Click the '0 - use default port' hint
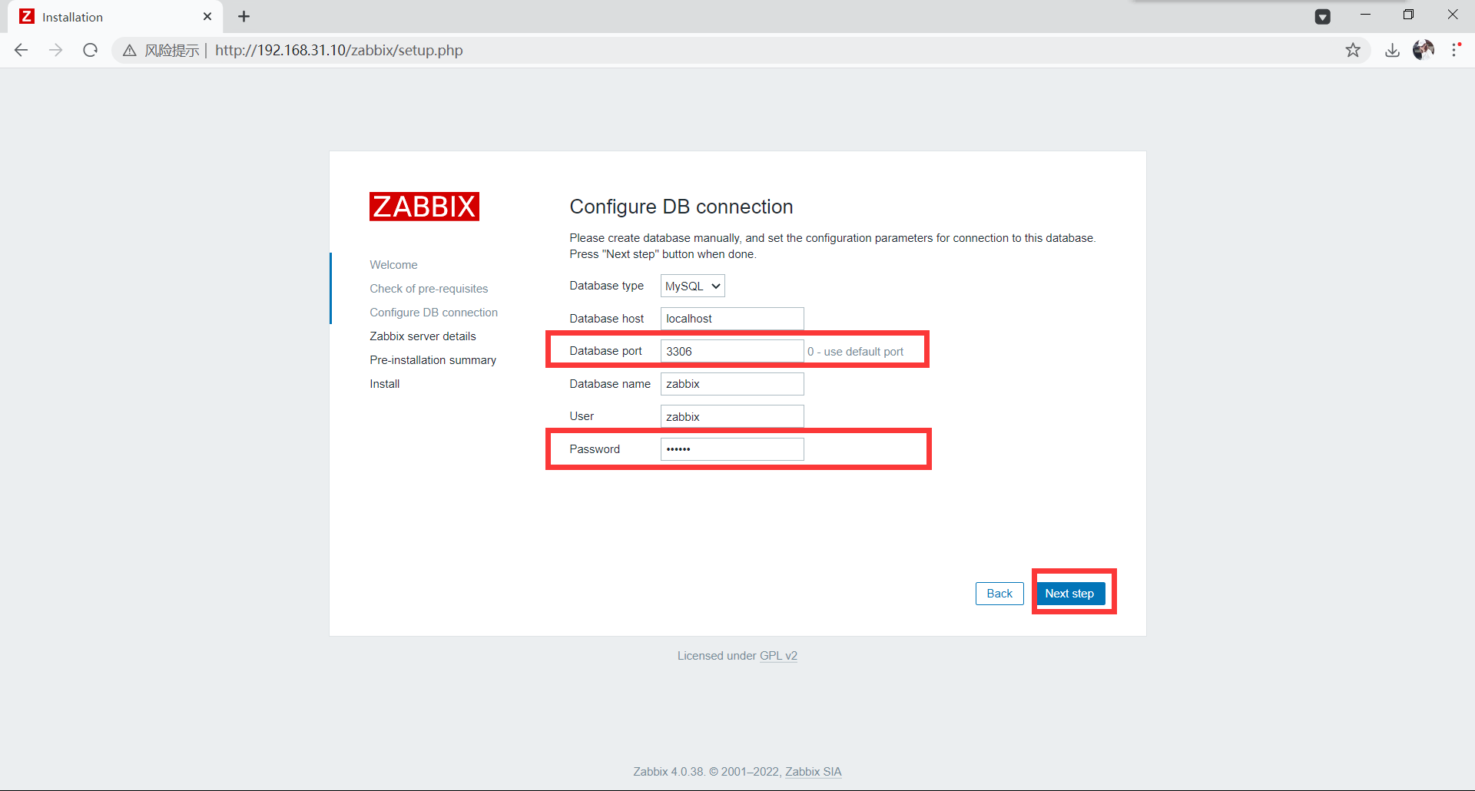Image resolution: width=1475 pixels, height=791 pixels. pyautogui.click(x=855, y=352)
